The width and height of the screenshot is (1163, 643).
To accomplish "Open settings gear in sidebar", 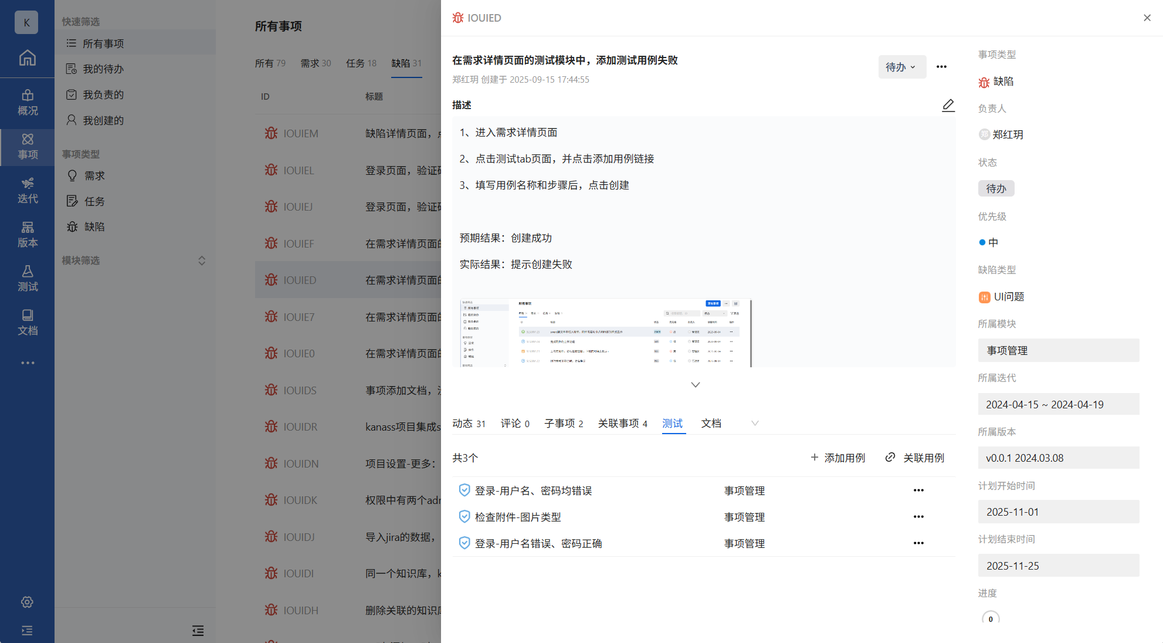I will (x=27, y=602).
